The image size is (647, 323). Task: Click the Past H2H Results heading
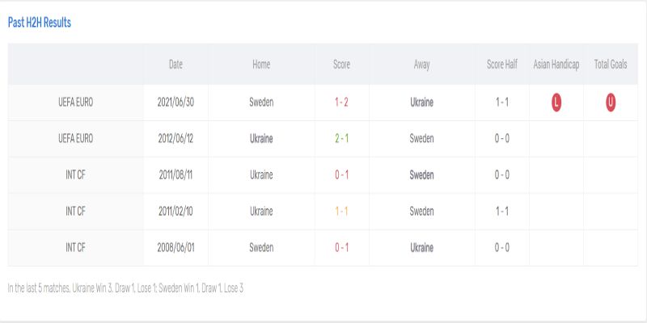point(40,23)
